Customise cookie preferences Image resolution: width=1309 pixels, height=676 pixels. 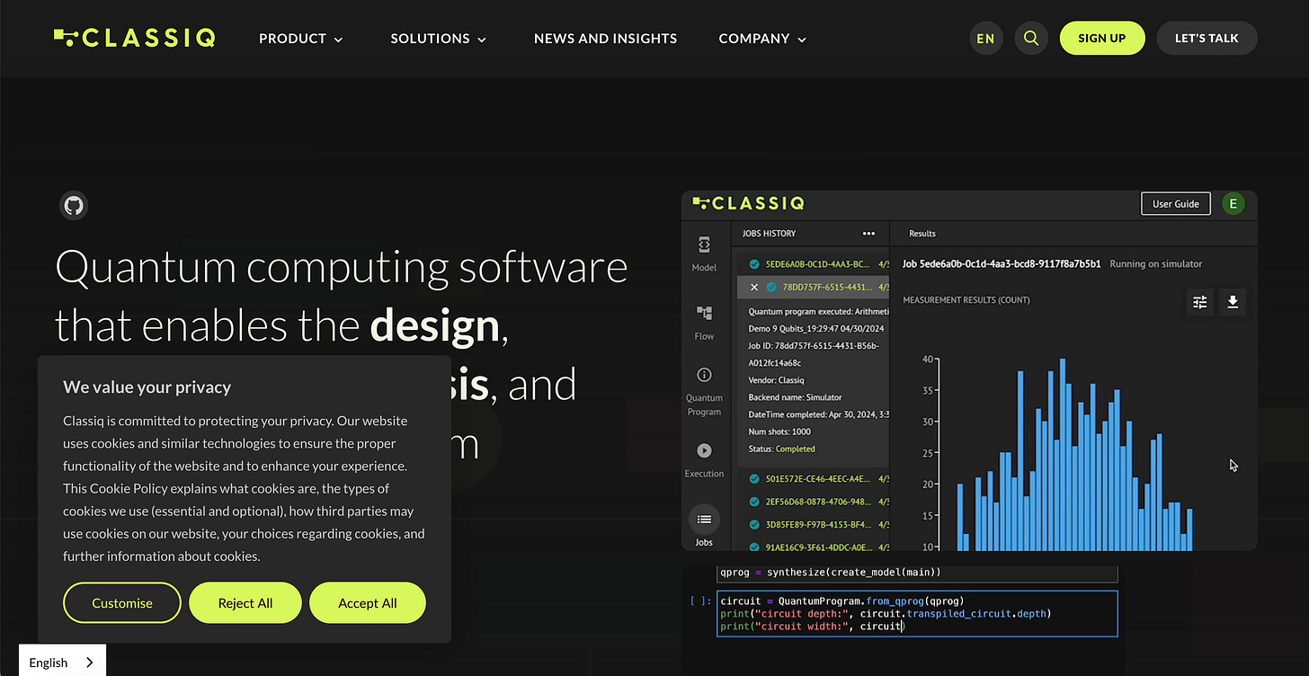[122, 603]
